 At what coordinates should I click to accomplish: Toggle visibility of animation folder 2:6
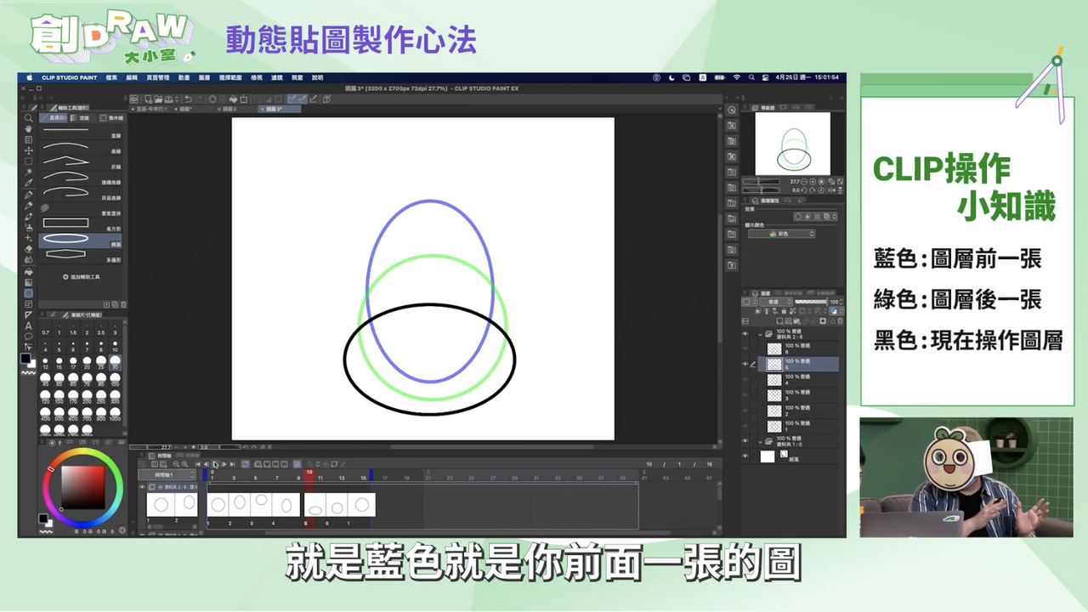[x=745, y=334]
